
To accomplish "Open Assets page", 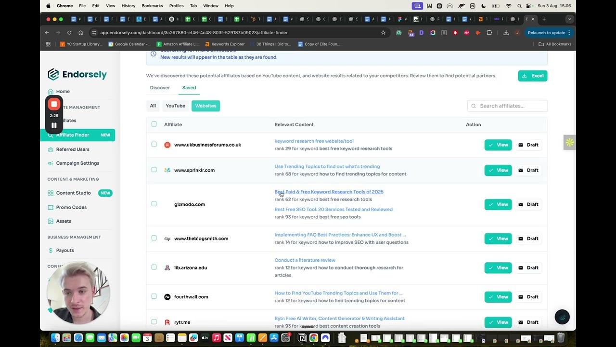I will point(64,221).
